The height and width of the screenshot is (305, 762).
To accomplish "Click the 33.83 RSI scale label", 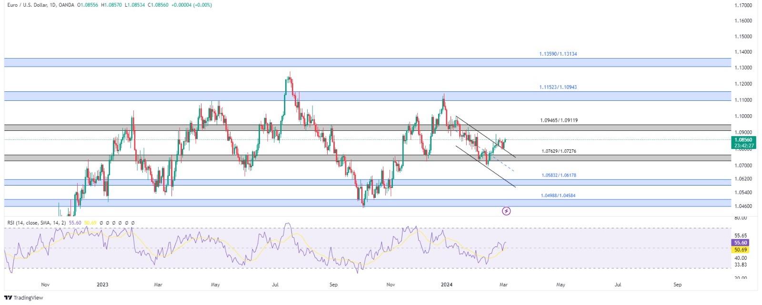I will point(741,265).
